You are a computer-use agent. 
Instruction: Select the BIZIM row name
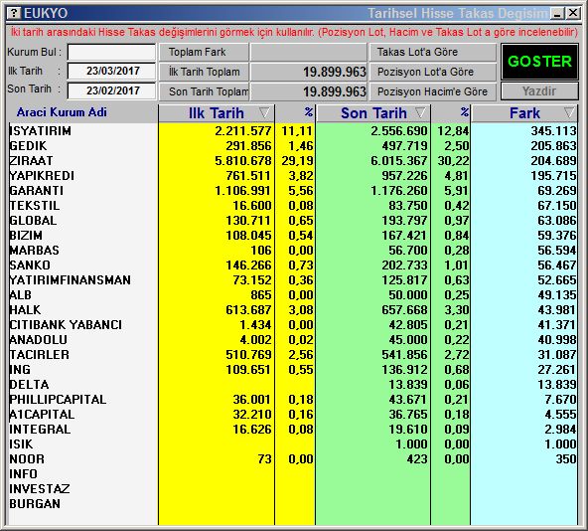click(26, 236)
